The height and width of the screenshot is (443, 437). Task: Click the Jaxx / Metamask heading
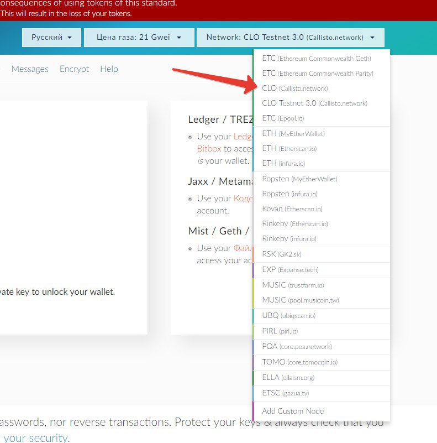pos(221,181)
